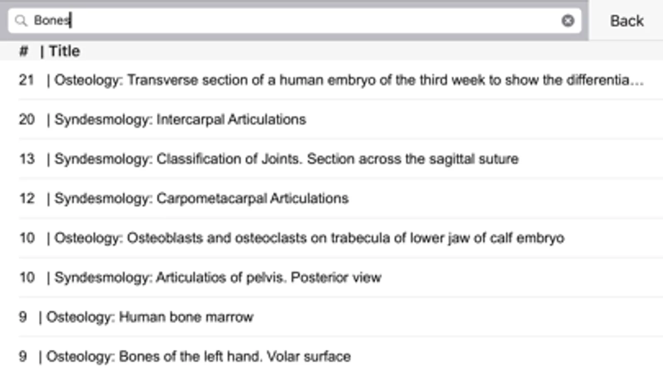
Task: Click the "Title" column header
Action: coord(64,51)
